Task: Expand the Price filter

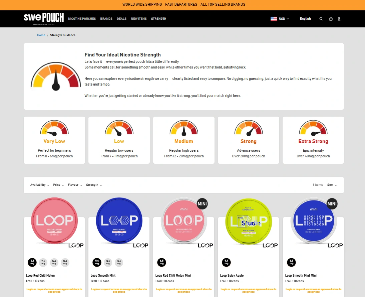Action: 58,185
